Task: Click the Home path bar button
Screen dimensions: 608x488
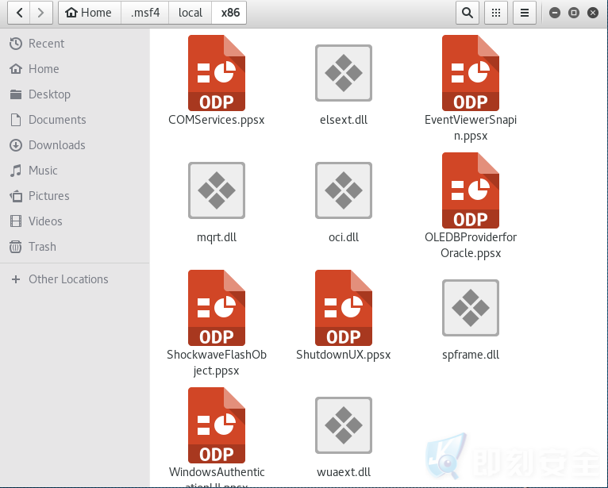Action: click(x=90, y=13)
